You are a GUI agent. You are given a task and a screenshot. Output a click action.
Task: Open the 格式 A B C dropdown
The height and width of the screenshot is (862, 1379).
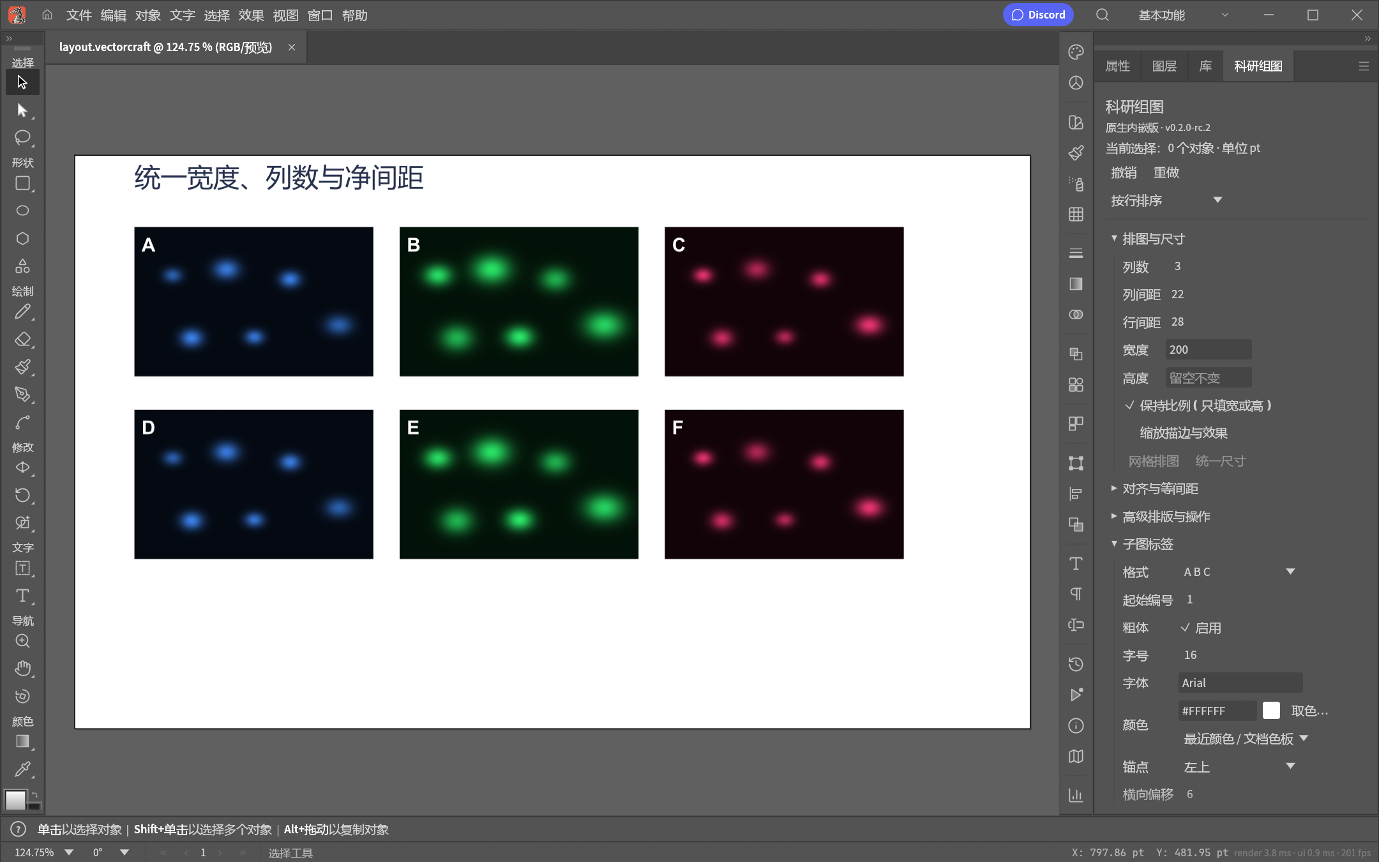click(1239, 571)
